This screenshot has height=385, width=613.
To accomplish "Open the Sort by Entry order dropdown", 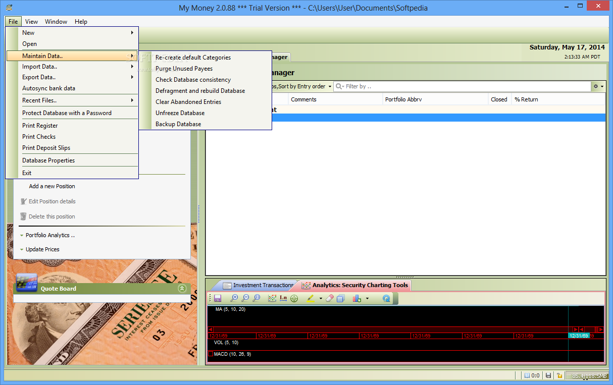I will 330,86.
